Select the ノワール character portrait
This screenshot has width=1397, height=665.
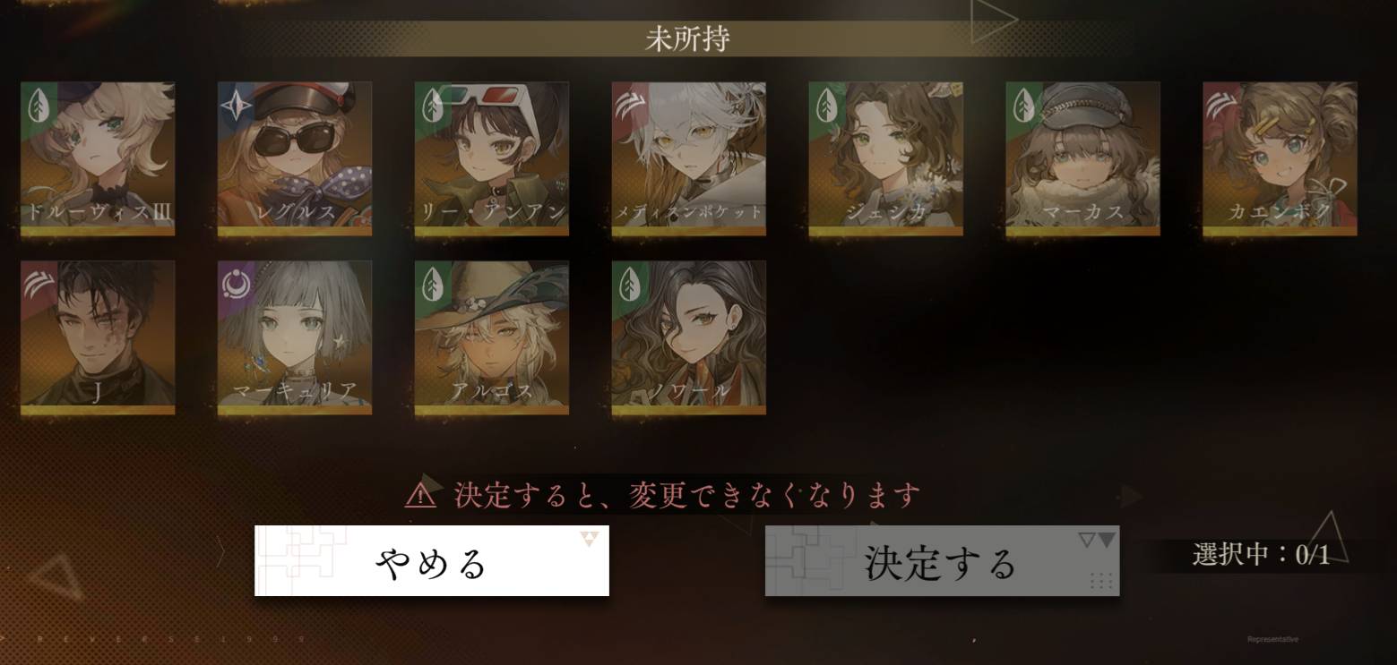689,337
